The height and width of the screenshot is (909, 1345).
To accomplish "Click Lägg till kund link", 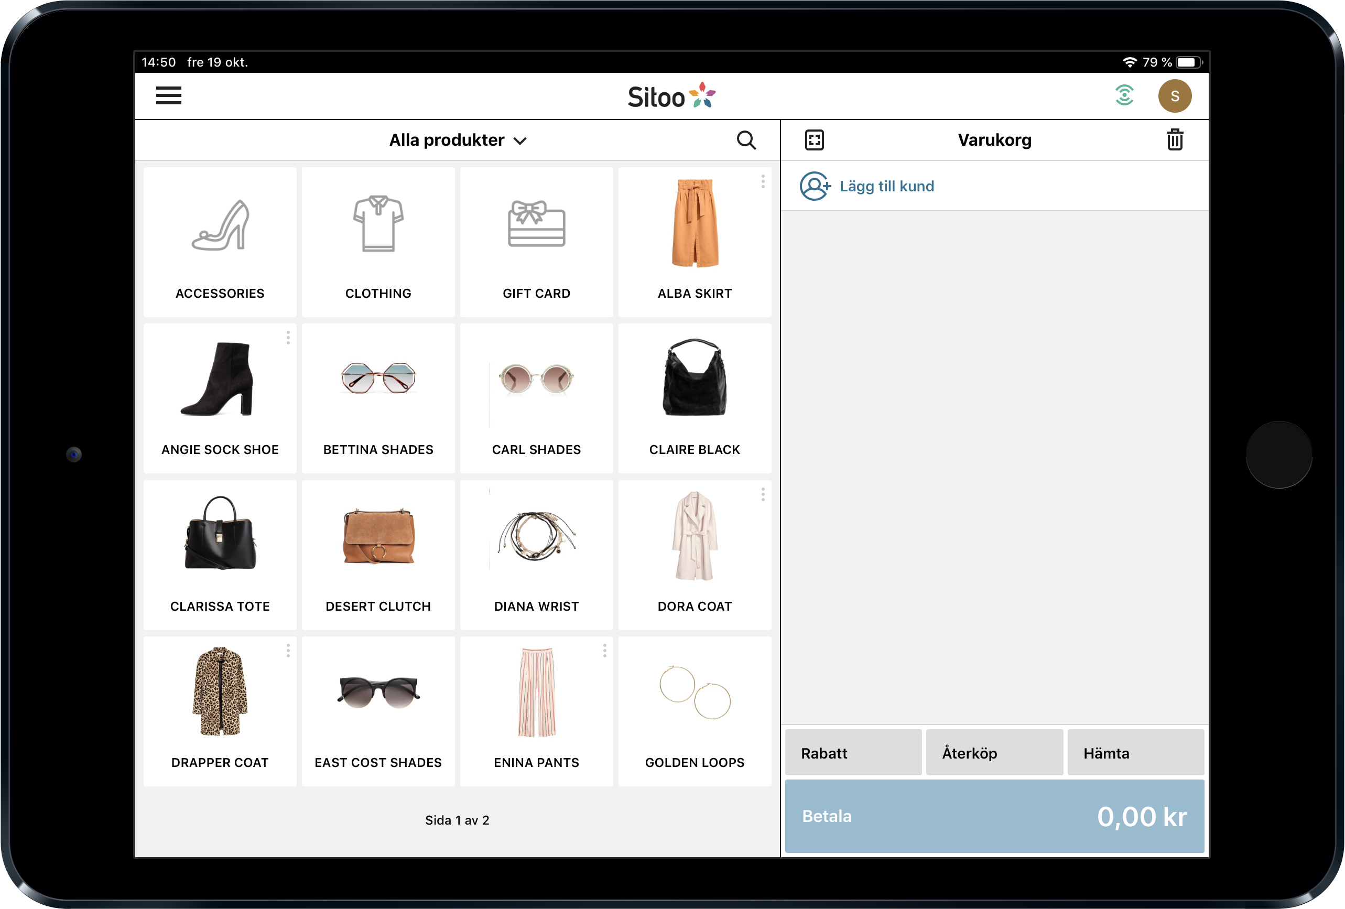I will 887,187.
